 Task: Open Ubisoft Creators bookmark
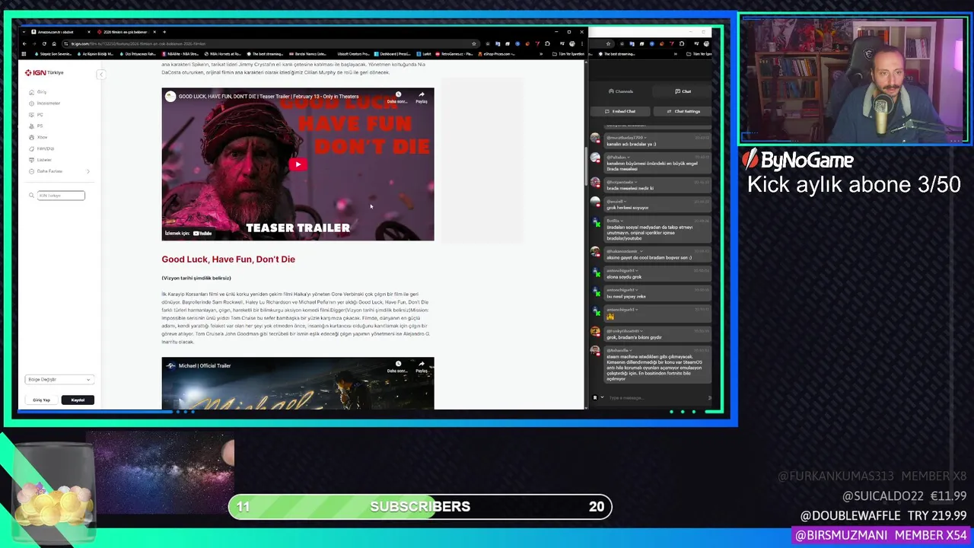coord(353,54)
